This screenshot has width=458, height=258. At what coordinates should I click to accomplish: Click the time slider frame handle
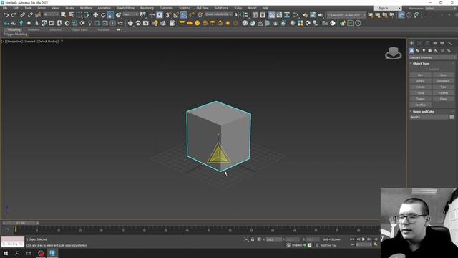click(21, 223)
